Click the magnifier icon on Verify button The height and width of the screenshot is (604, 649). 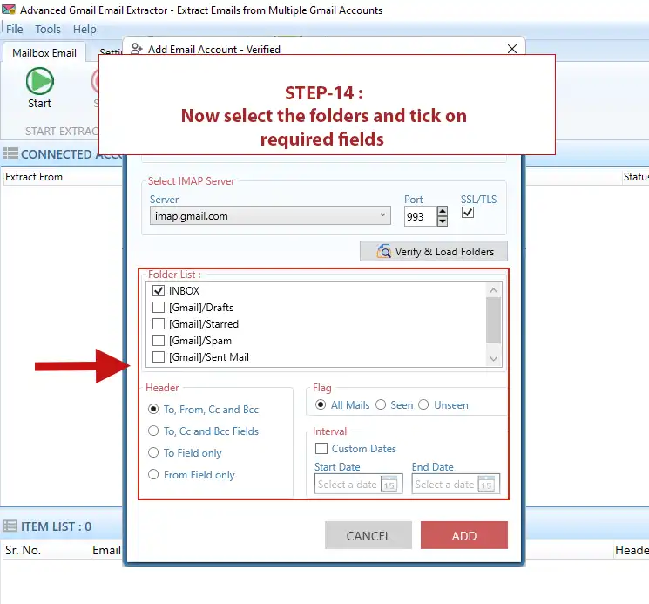pos(383,251)
